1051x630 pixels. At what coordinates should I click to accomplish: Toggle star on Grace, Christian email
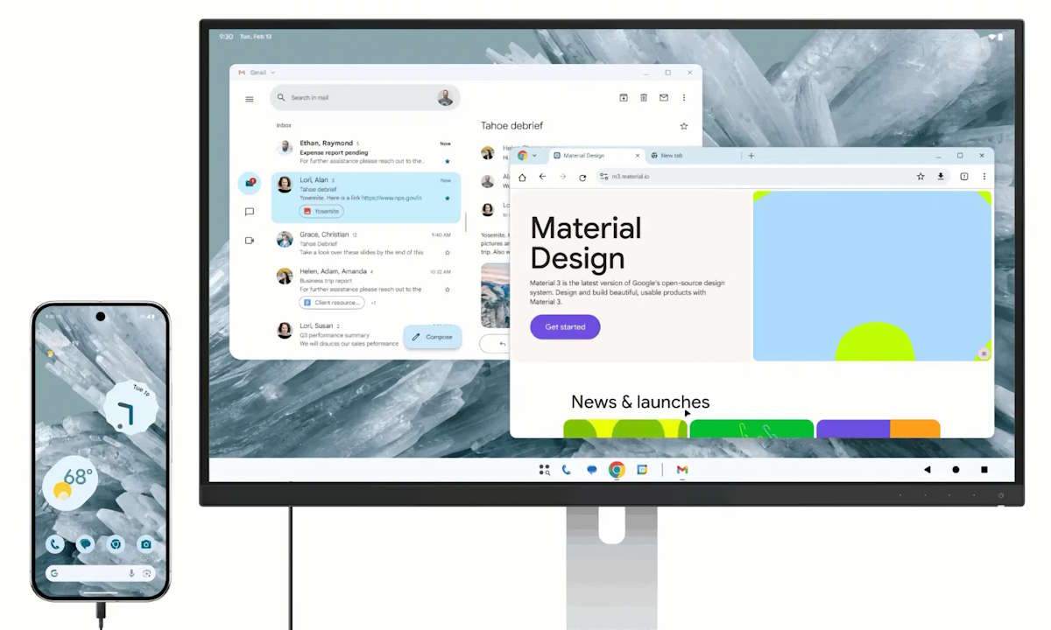point(447,252)
